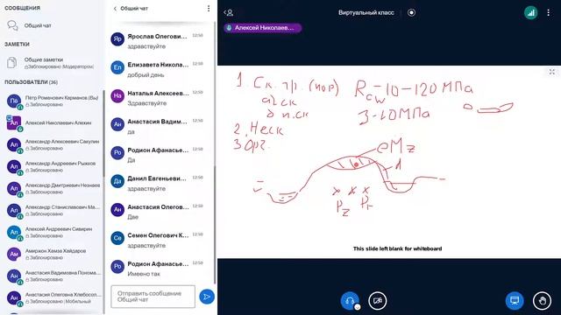Click Наталья Алексеевна's chat avatar

click(117, 95)
